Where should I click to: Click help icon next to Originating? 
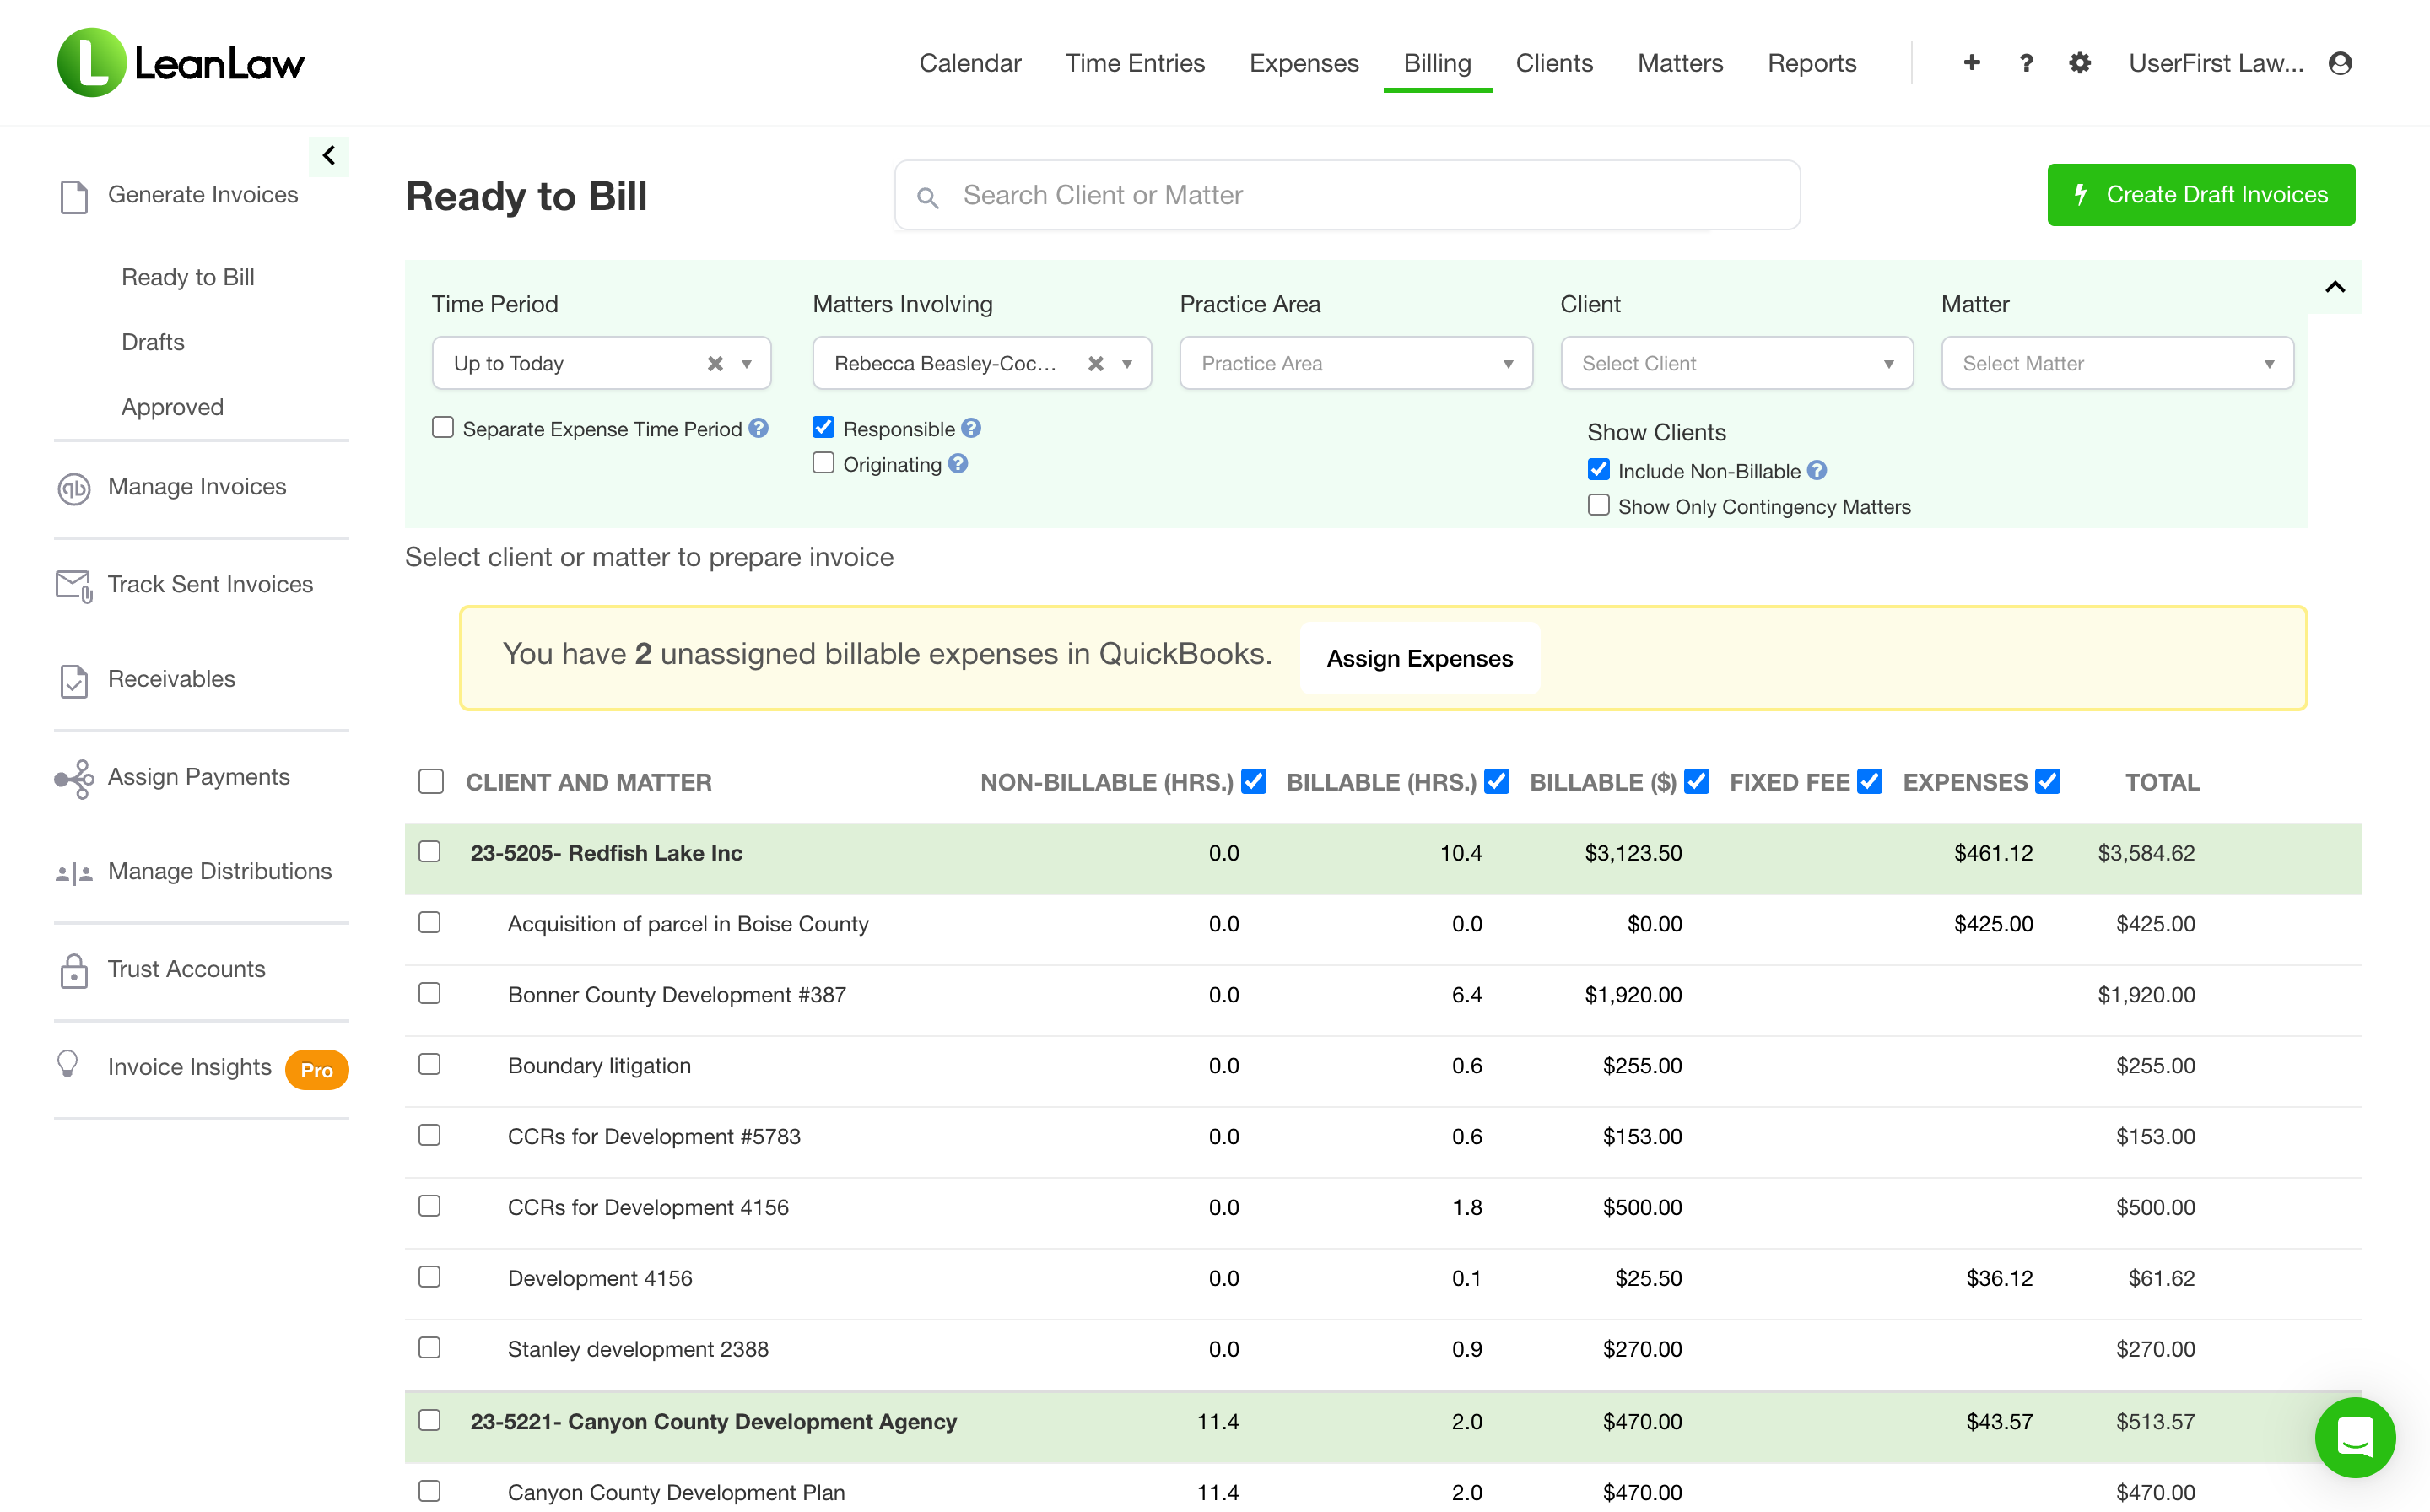click(958, 464)
